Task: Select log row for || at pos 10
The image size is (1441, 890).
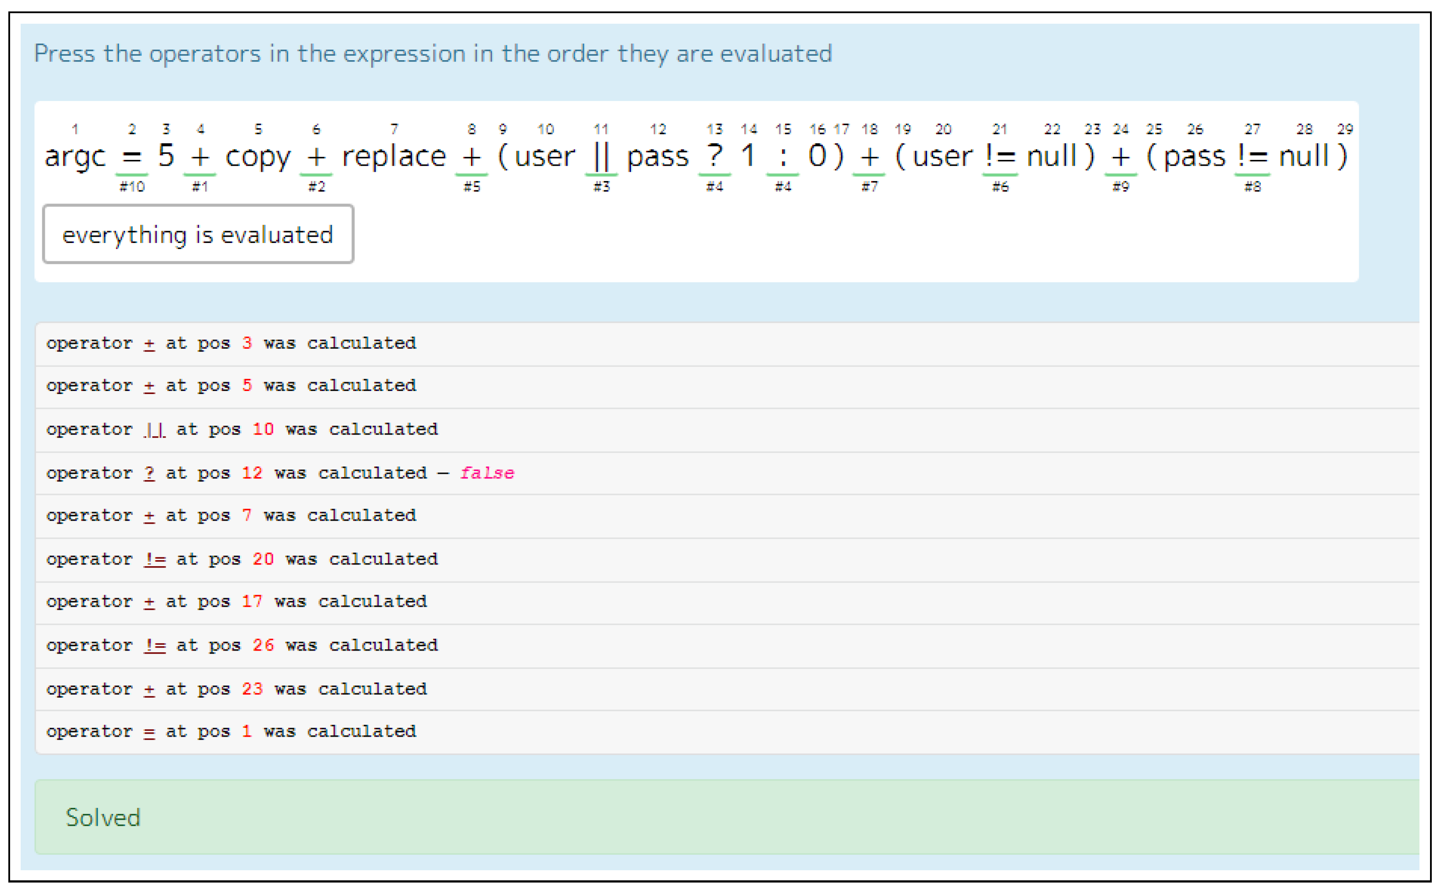Action: [x=241, y=430]
